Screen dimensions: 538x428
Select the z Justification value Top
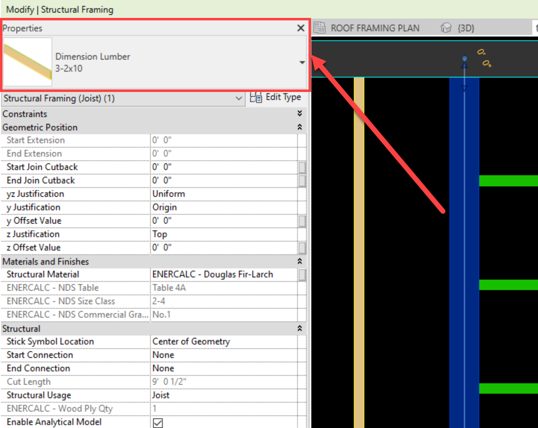pyautogui.click(x=223, y=235)
